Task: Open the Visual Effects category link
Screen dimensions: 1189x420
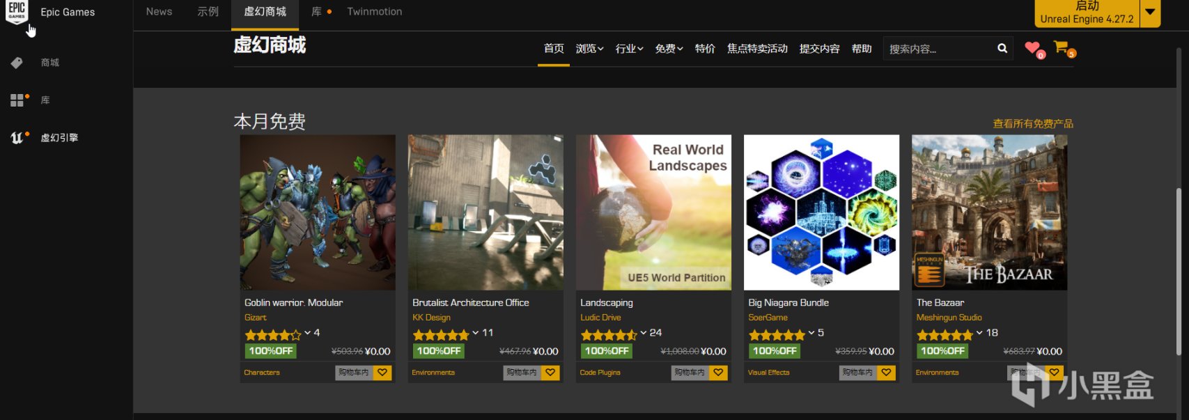Action: pos(768,373)
